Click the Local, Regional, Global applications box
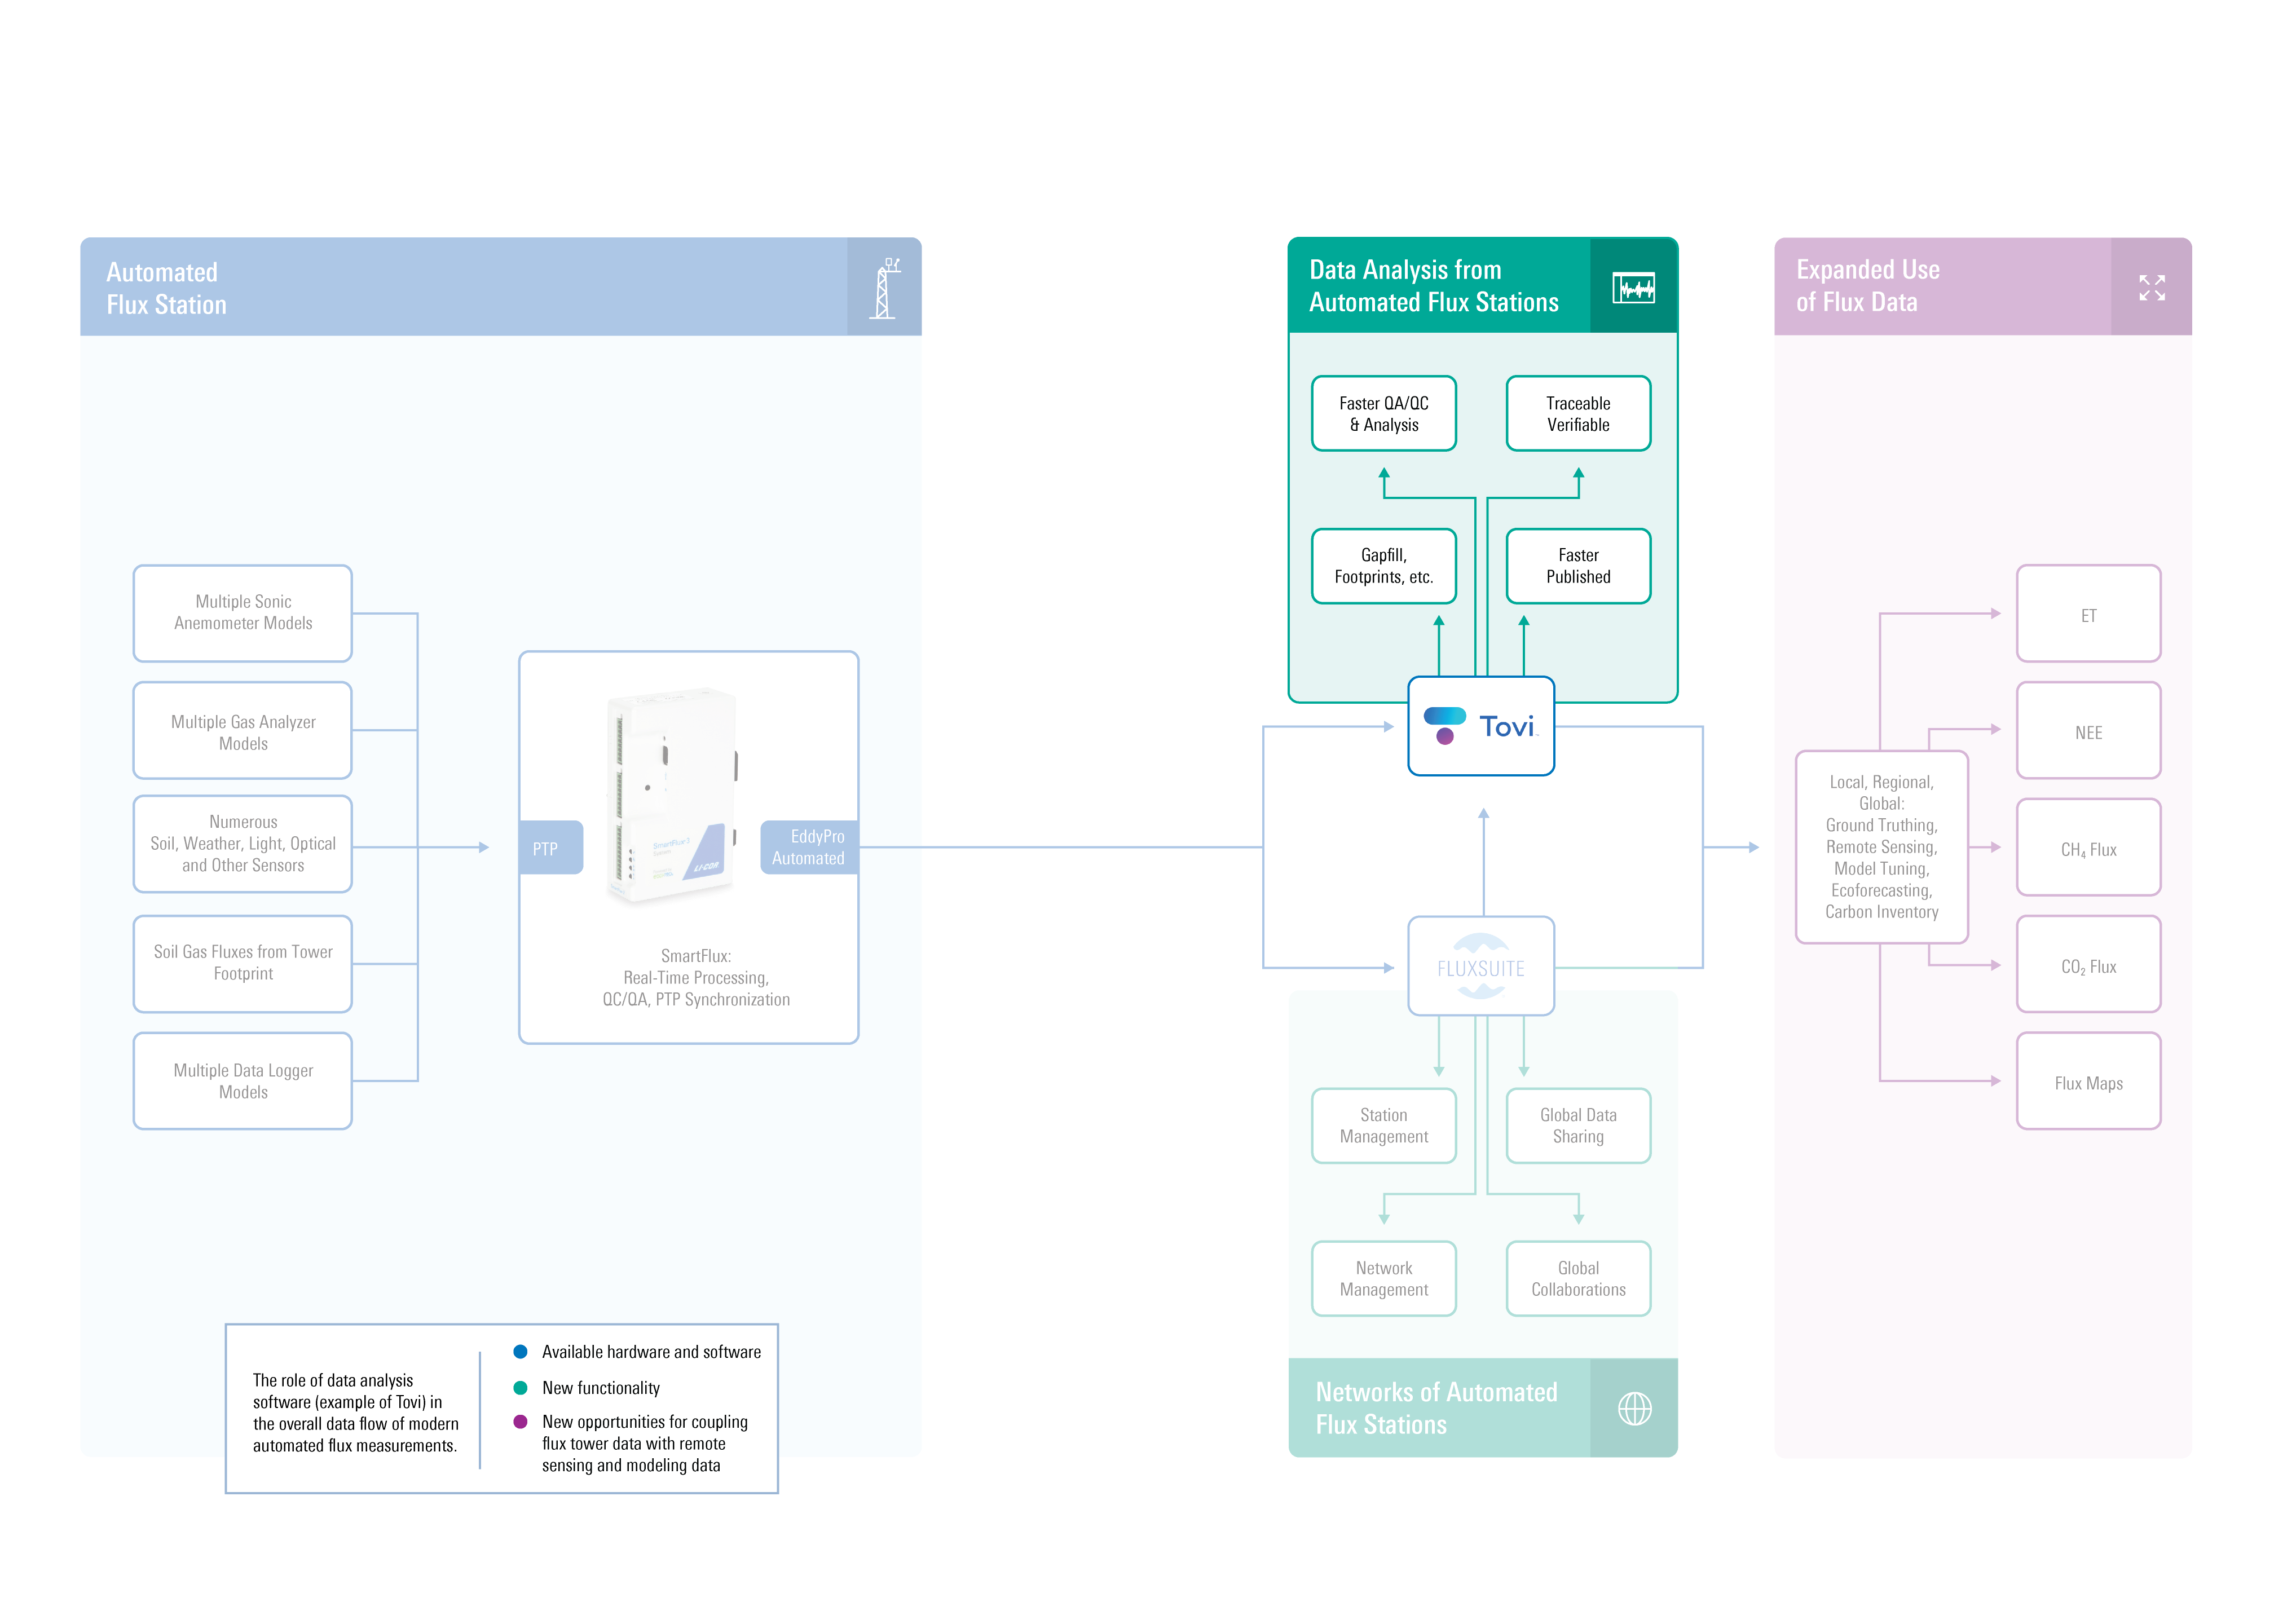Viewport: 2274px width, 1624px height. coord(1881,847)
